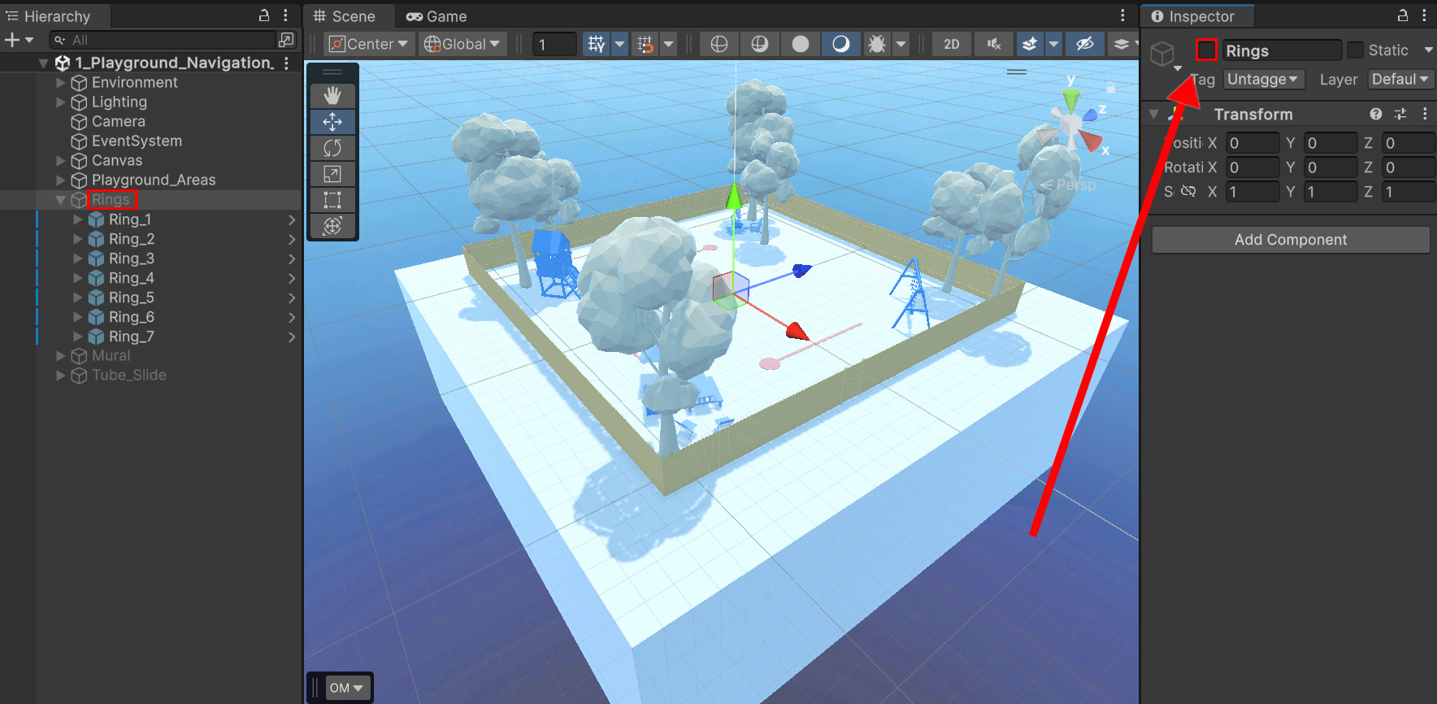Open Transform component help icon
Viewport: 1437px width, 704px height.
coord(1375,115)
